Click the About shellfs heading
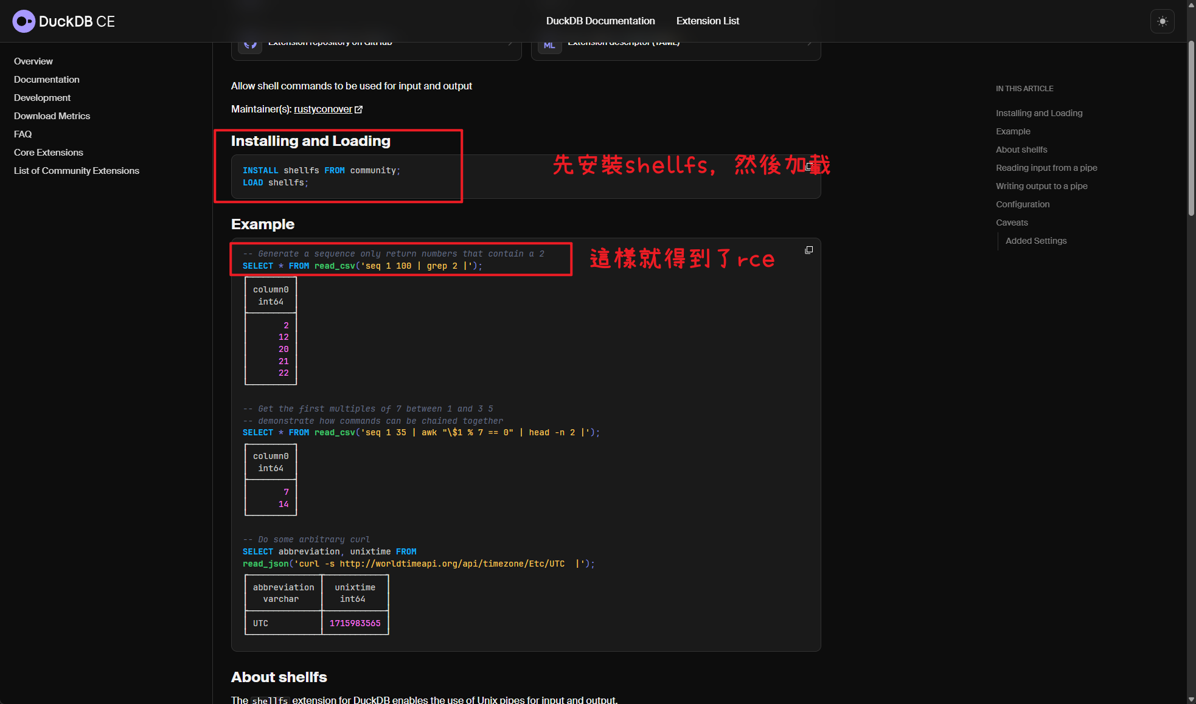1196x704 pixels. [279, 677]
